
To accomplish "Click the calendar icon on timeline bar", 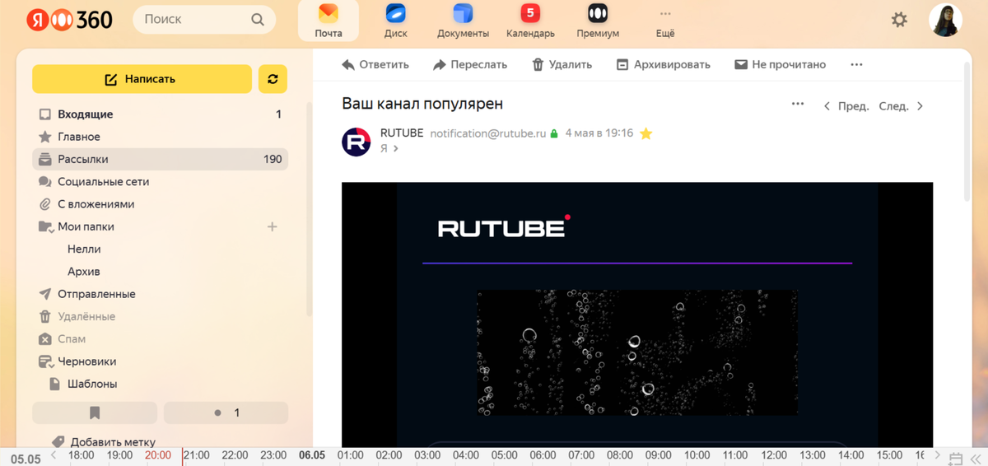I will point(956,458).
